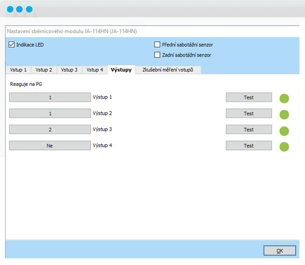305x265 pixels.
Task: Open PG selector for Výstup 2
Action: click(x=50, y=113)
